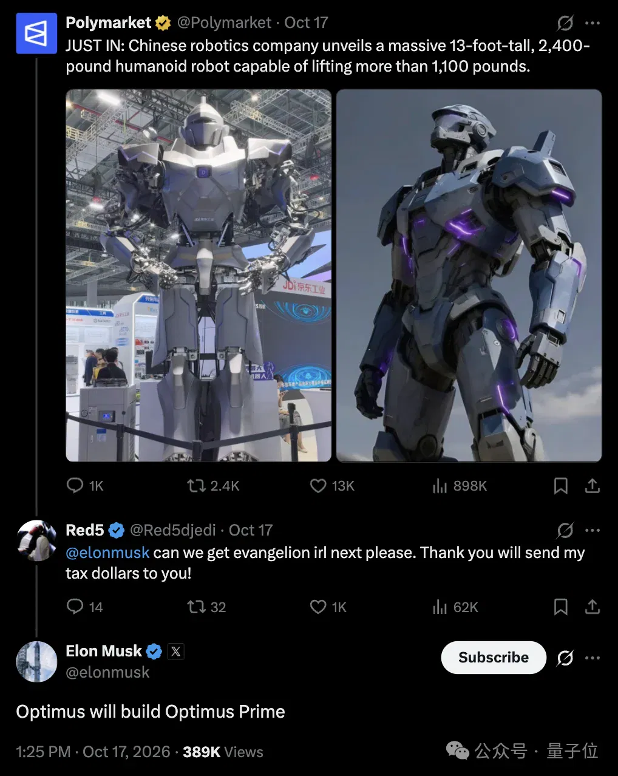Repost Red5's reply with 32 reposts
The height and width of the screenshot is (776, 618).
[206, 607]
